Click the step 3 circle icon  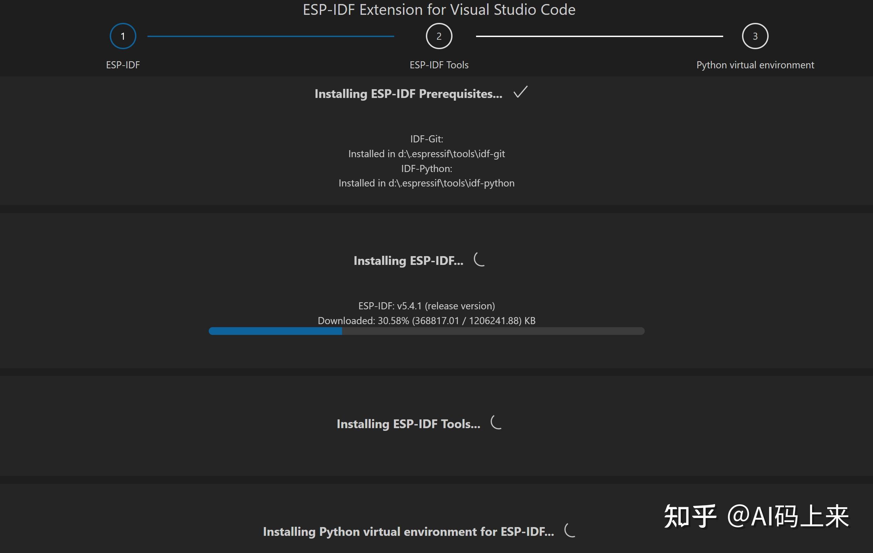point(755,36)
